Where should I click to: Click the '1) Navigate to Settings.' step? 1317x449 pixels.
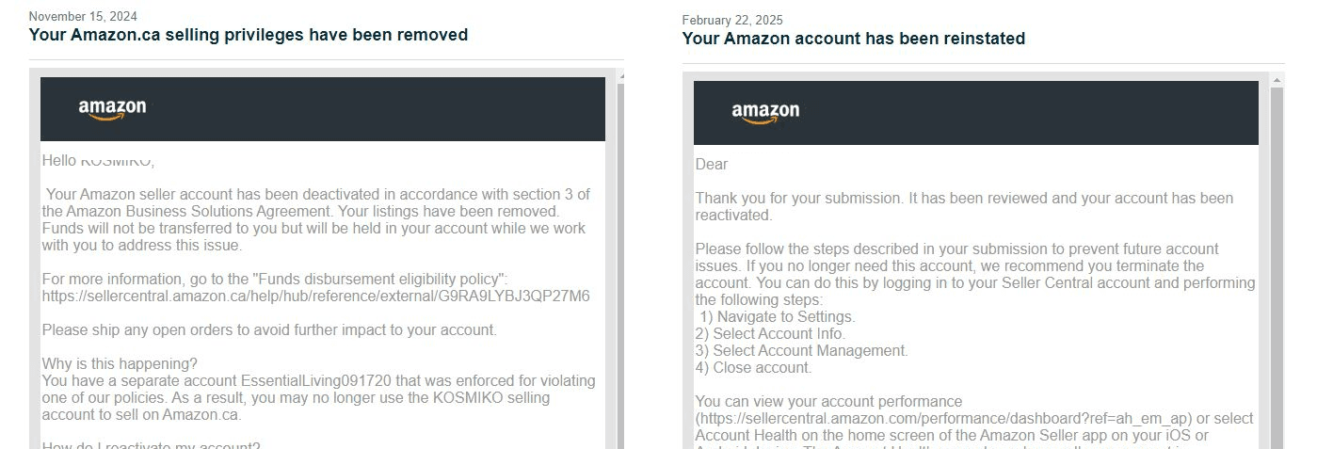click(x=777, y=317)
